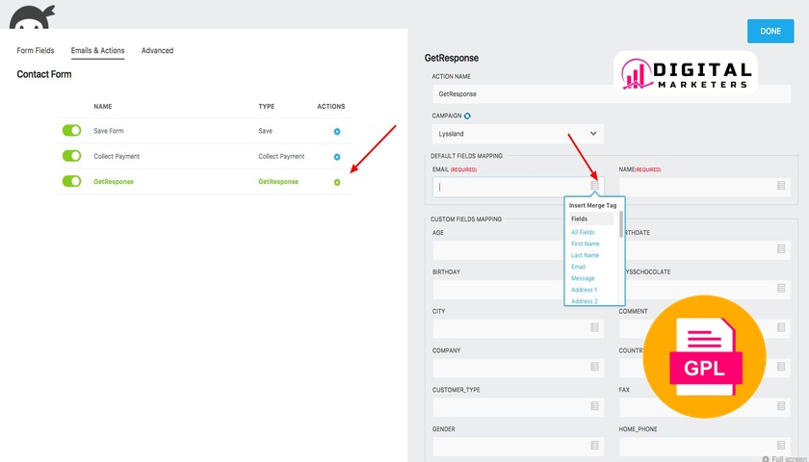
Task: Expand the Campaign dropdown showing Lyssland
Action: tap(518, 134)
